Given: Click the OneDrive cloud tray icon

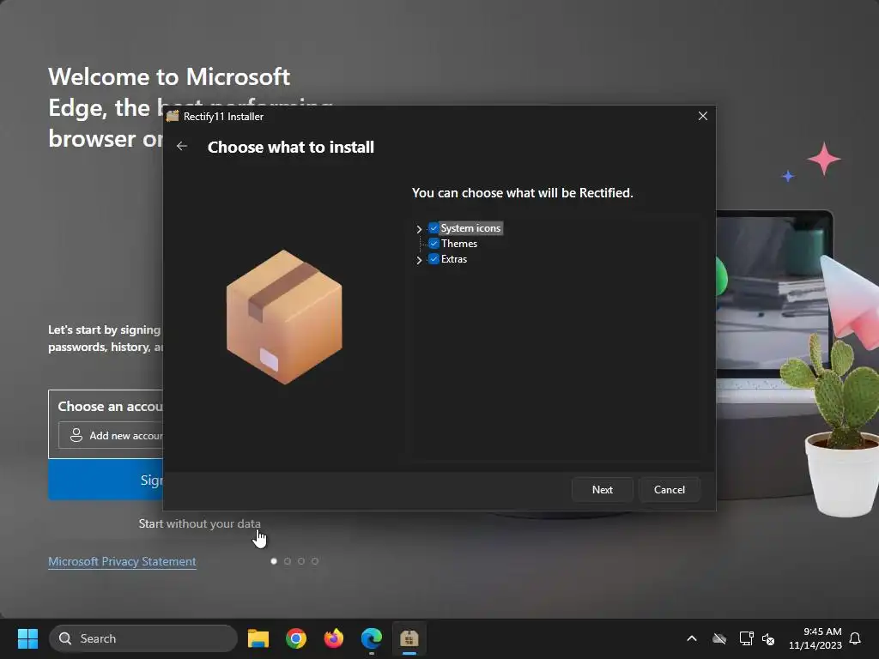Looking at the screenshot, I should (719, 638).
